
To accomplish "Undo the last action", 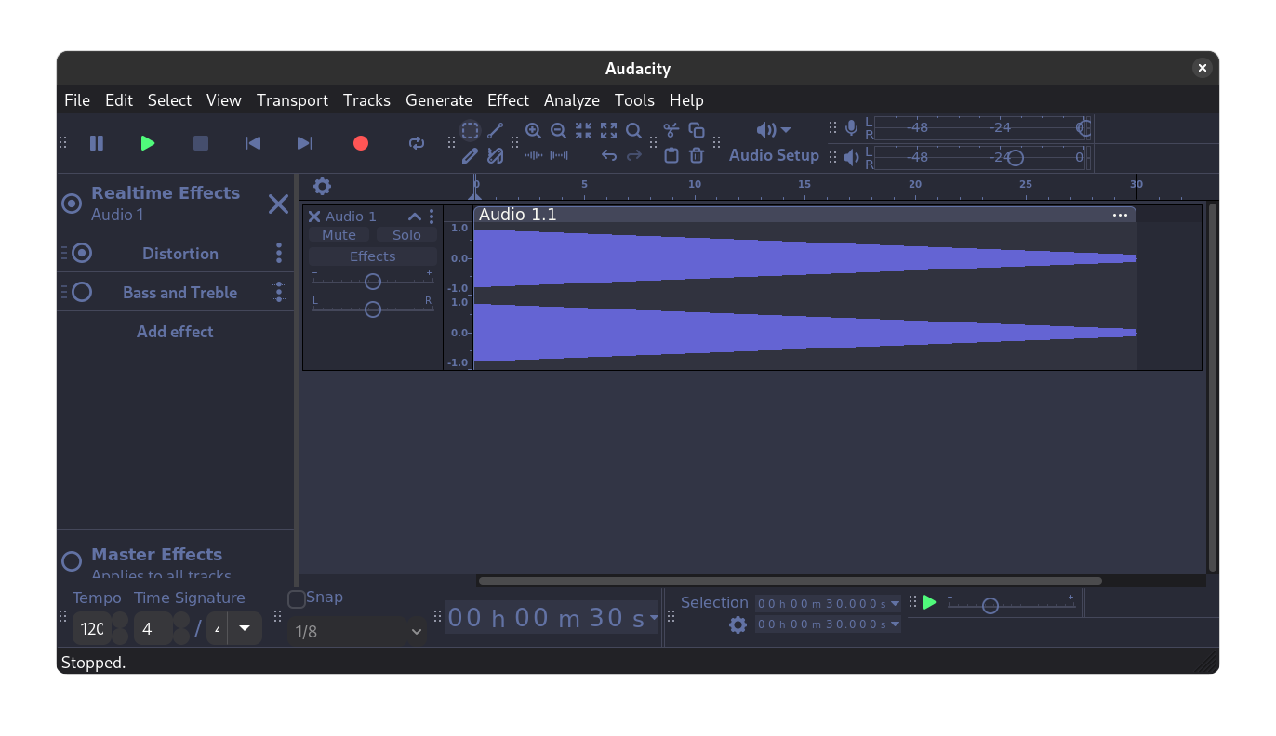I will [x=608, y=156].
